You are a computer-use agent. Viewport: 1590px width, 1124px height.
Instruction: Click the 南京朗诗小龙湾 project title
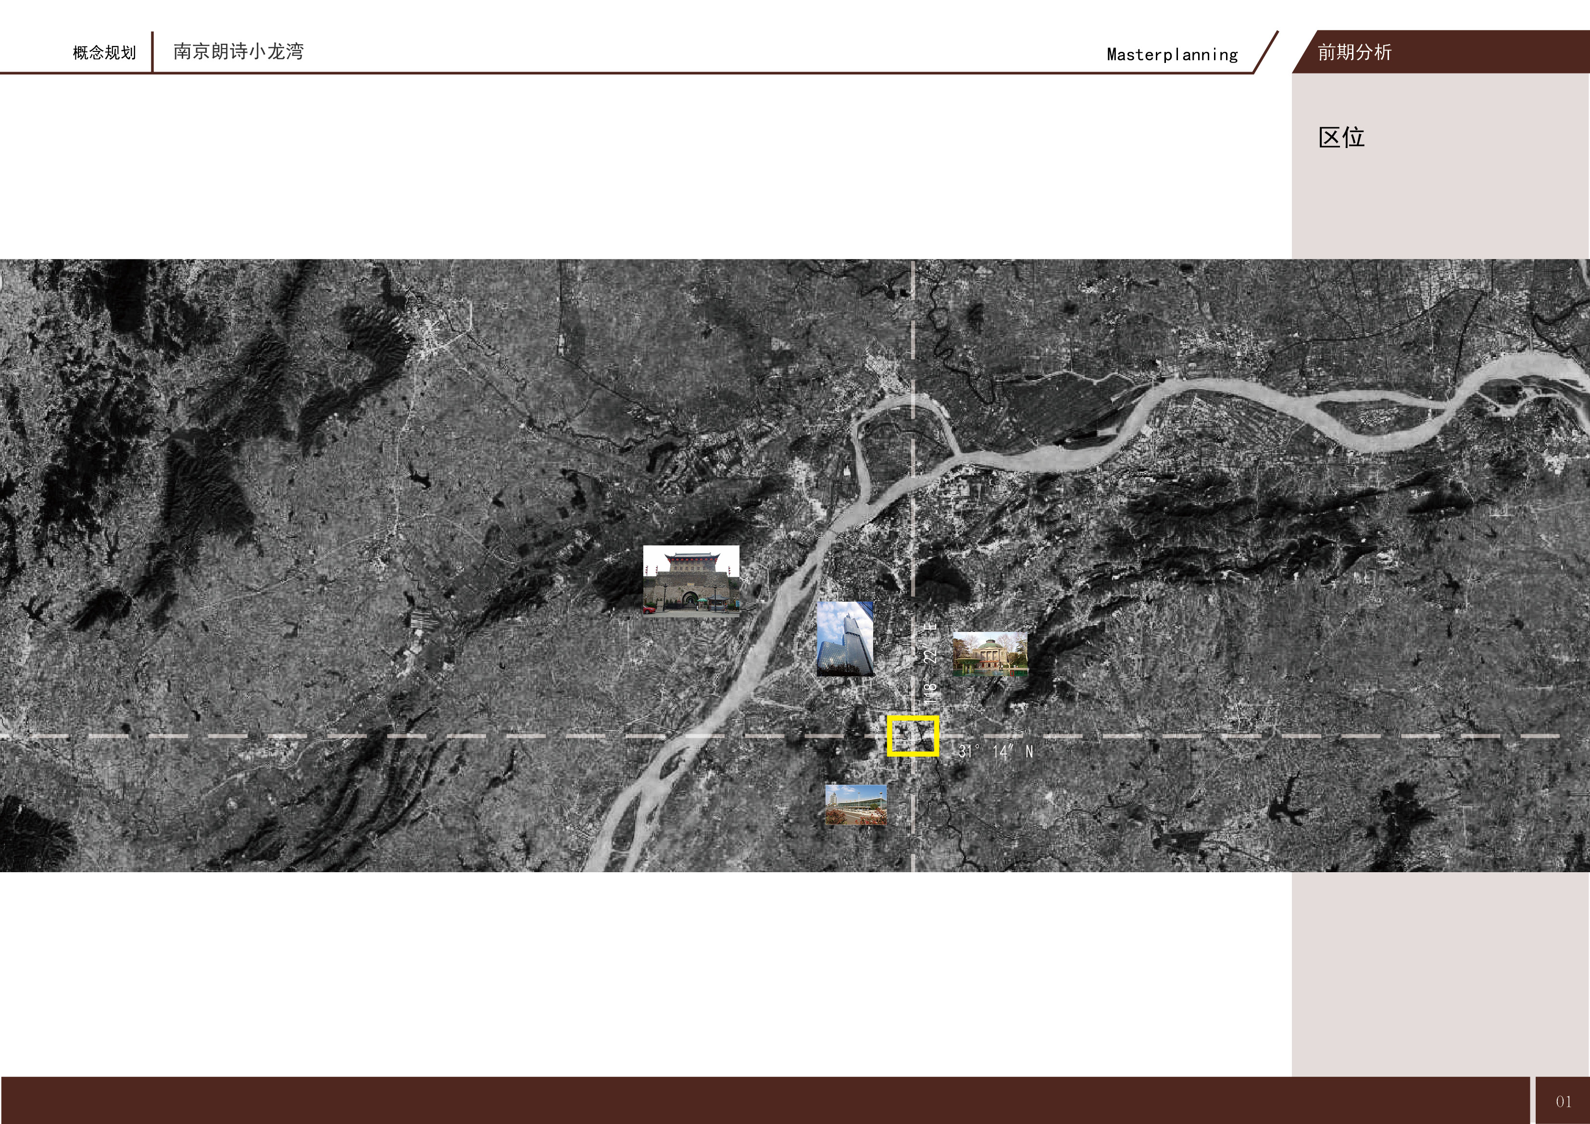tap(238, 51)
